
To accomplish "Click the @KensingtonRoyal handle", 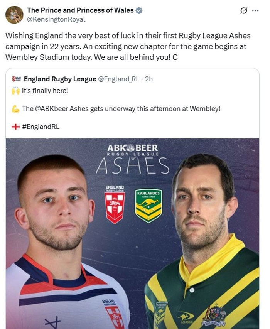I will tap(56, 19).
